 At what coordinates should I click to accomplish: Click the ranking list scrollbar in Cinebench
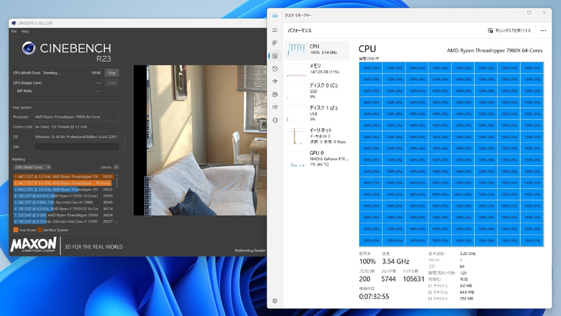click(x=116, y=181)
